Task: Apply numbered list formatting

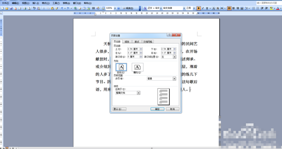Action: [253, 8]
